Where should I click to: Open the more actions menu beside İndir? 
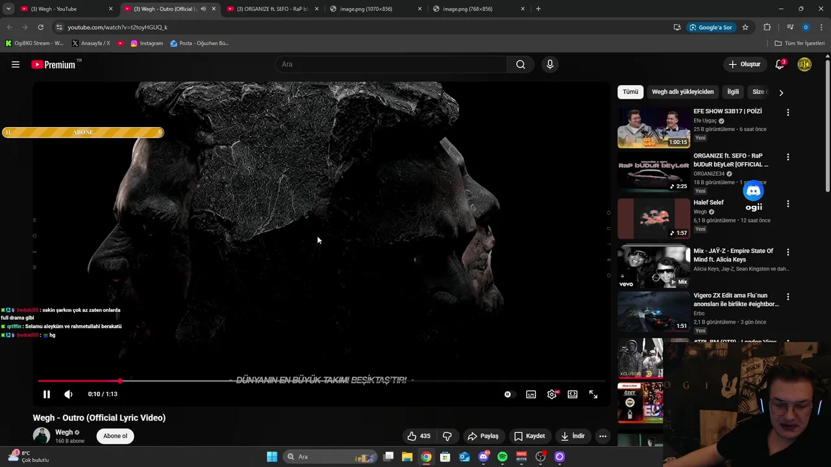(x=602, y=436)
